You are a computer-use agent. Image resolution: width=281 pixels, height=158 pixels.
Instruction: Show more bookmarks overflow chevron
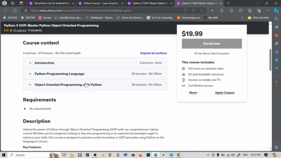[x=242, y=18]
